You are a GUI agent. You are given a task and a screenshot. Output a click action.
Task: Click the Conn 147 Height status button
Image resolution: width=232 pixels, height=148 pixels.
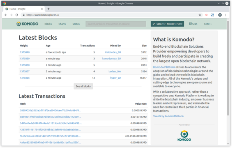click(167, 24)
